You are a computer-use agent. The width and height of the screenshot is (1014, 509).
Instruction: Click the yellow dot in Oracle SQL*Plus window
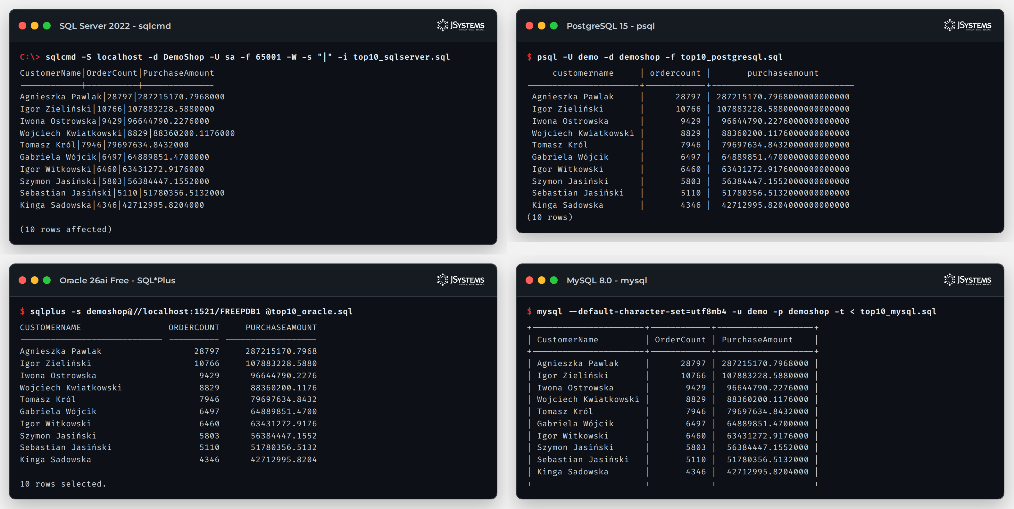tap(35, 280)
